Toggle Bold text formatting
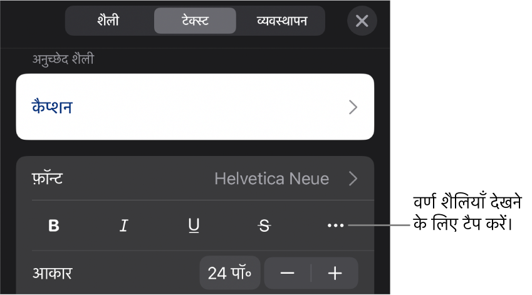 click(x=54, y=225)
